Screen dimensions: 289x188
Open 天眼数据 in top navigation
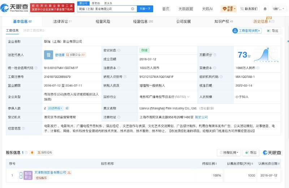(x=186, y=9)
